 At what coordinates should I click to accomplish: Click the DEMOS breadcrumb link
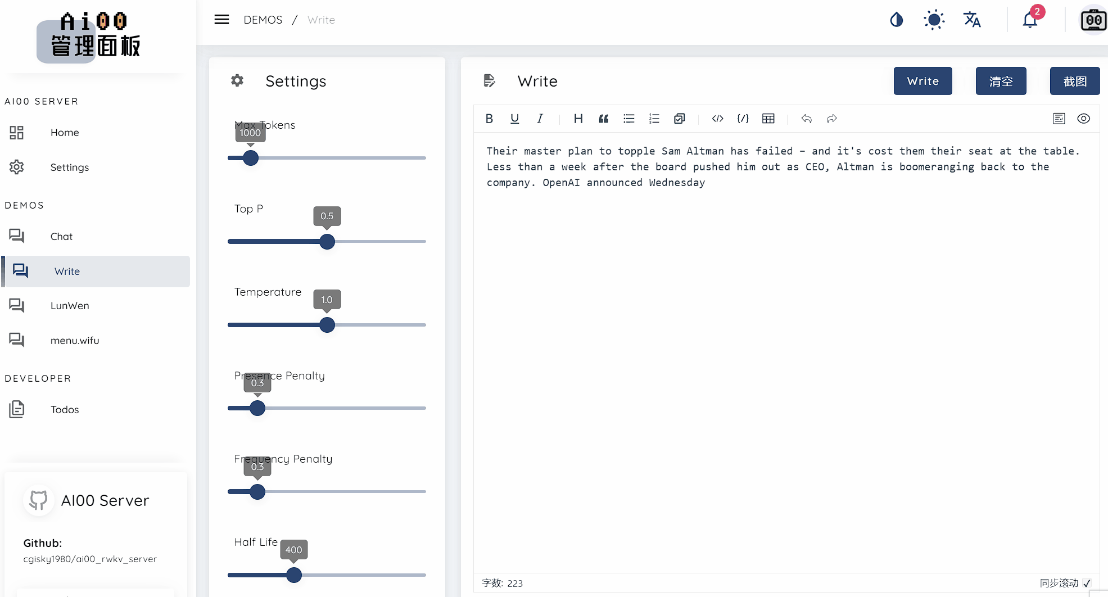point(263,20)
